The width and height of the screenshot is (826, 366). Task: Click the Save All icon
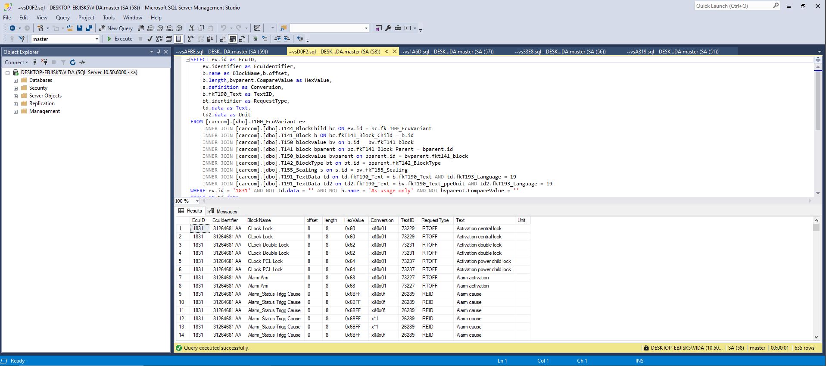(x=89, y=28)
